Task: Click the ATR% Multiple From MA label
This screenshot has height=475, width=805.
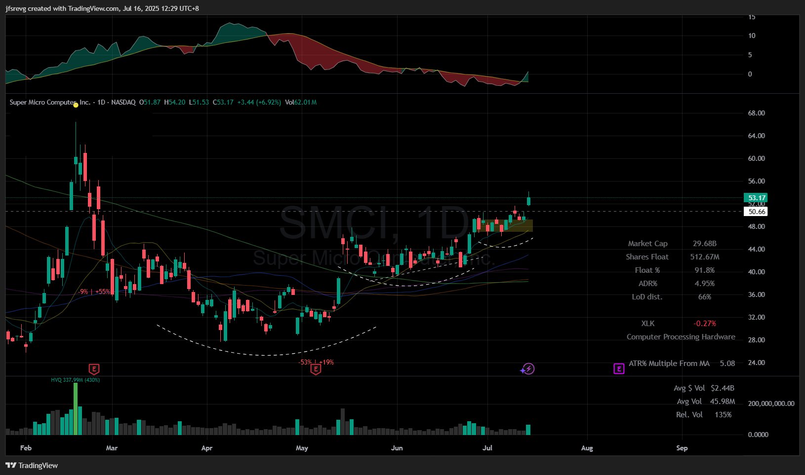Action: (x=669, y=363)
